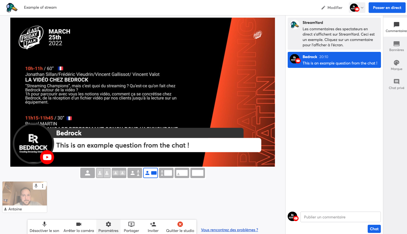The image size is (407, 234).
Task: Stop camera with Arrêter la caméra
Action: (79, 227)
